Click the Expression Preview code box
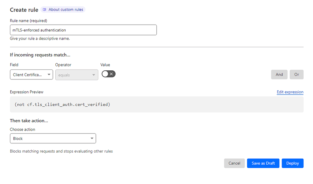The image size is (313, 184). pyautogui.click(x=157, y=104)
